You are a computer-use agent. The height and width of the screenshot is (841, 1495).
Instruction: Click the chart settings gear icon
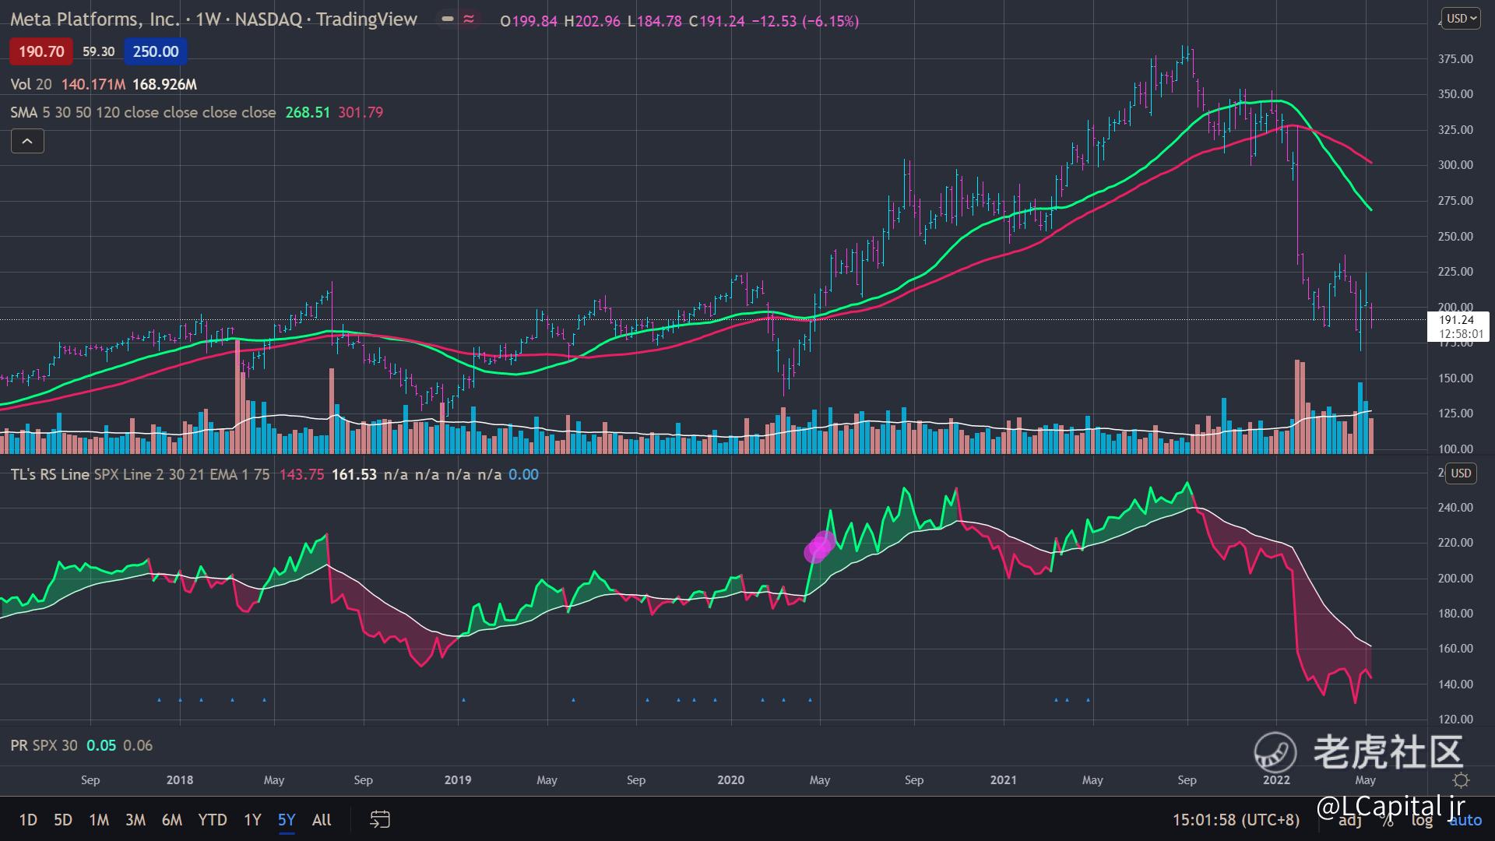1461,780
